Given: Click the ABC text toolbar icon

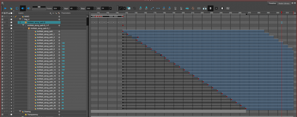Looking at the screenshot, I should coord(228,8).
